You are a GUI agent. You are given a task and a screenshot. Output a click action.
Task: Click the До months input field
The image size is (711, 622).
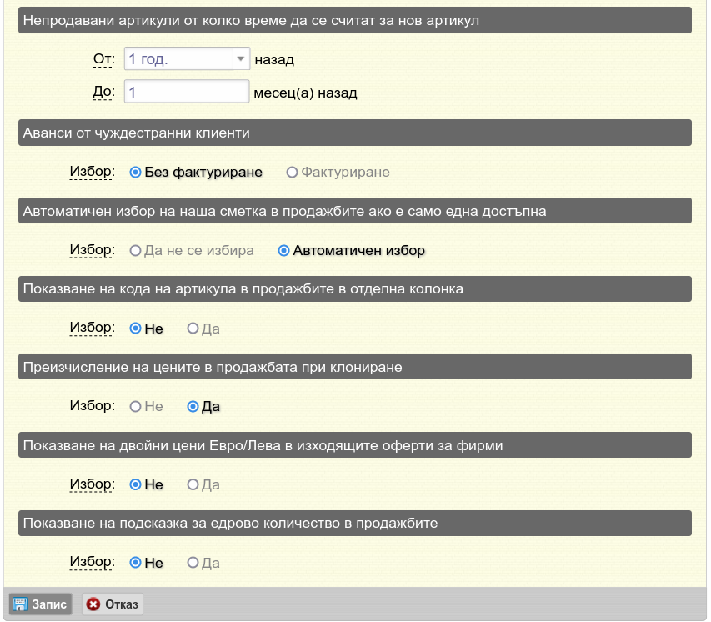[x=187, y=92]
